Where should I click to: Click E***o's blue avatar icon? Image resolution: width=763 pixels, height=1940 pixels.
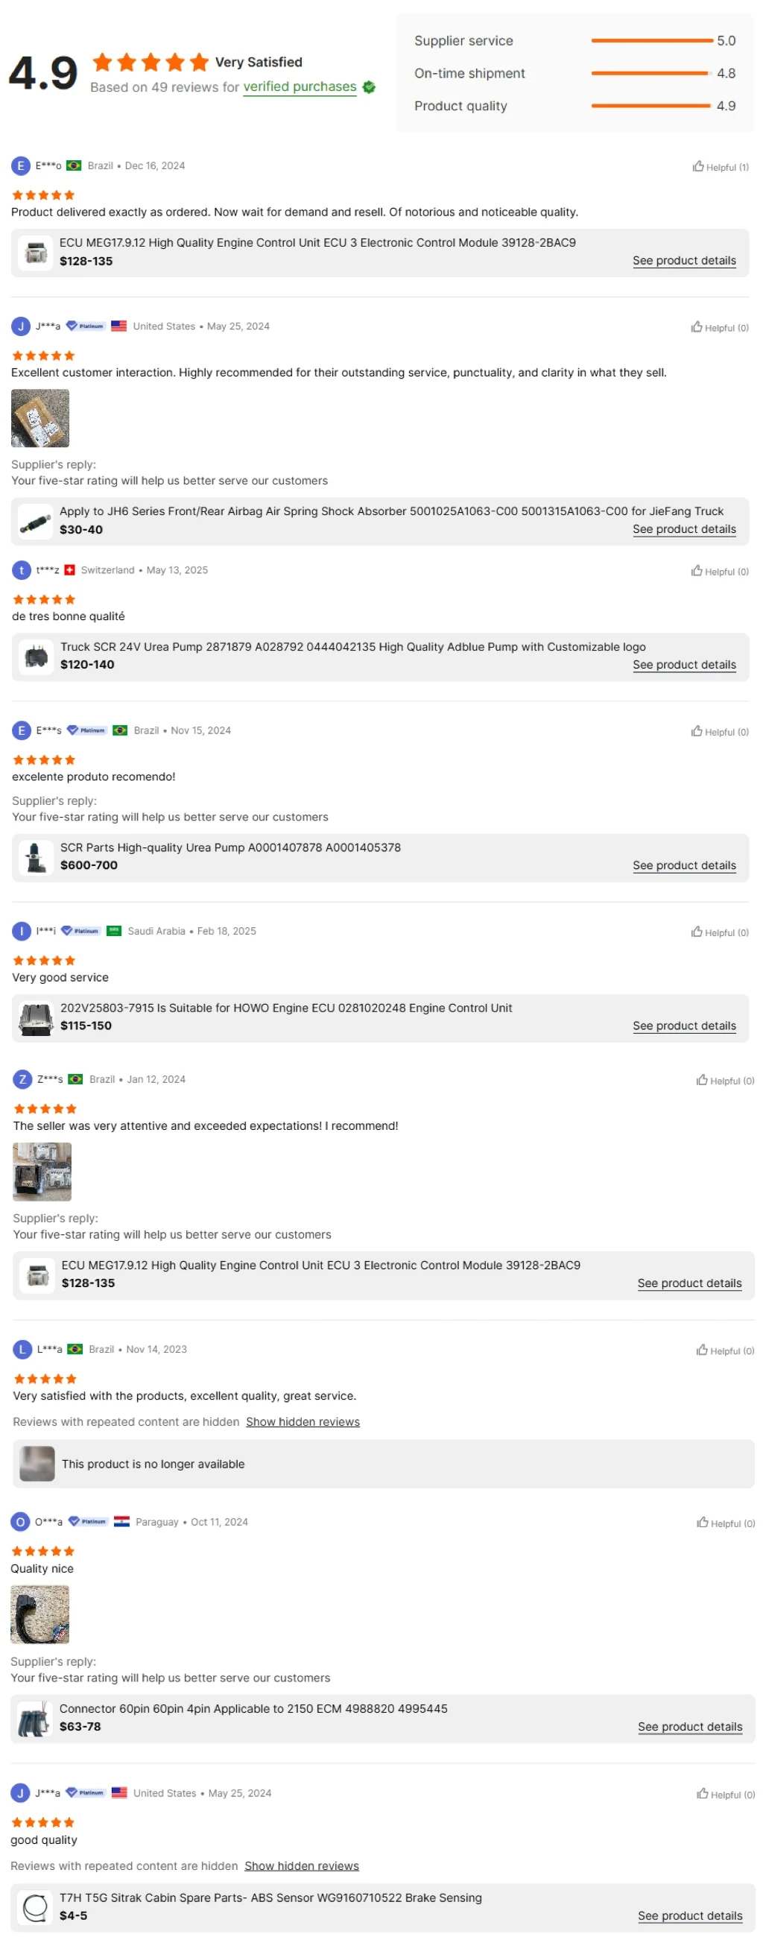[20, 165]
